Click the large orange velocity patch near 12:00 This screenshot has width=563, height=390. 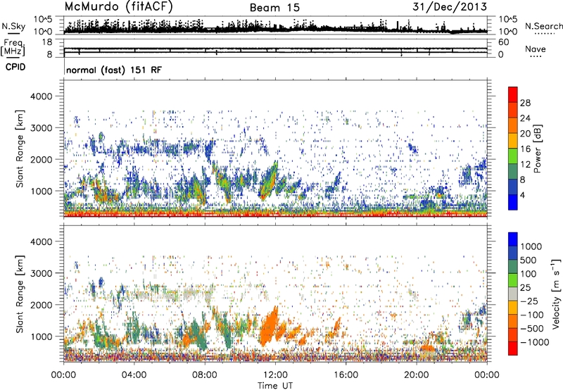coord(269,329)
